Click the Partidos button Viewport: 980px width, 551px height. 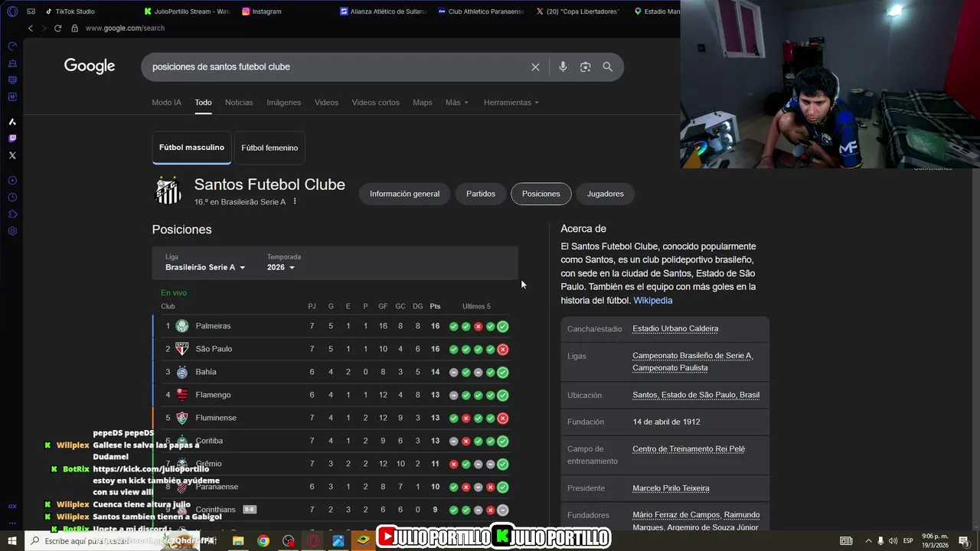pyautogui.click(x=481, y=194)
